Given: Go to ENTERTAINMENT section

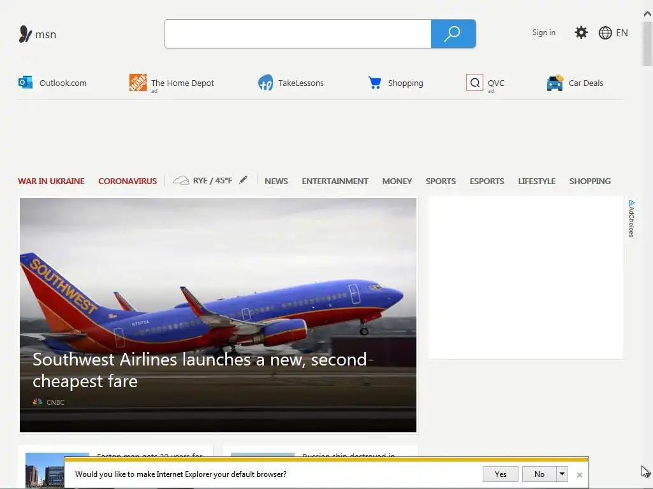Looking at the screenshot, I should pos(335,181).
